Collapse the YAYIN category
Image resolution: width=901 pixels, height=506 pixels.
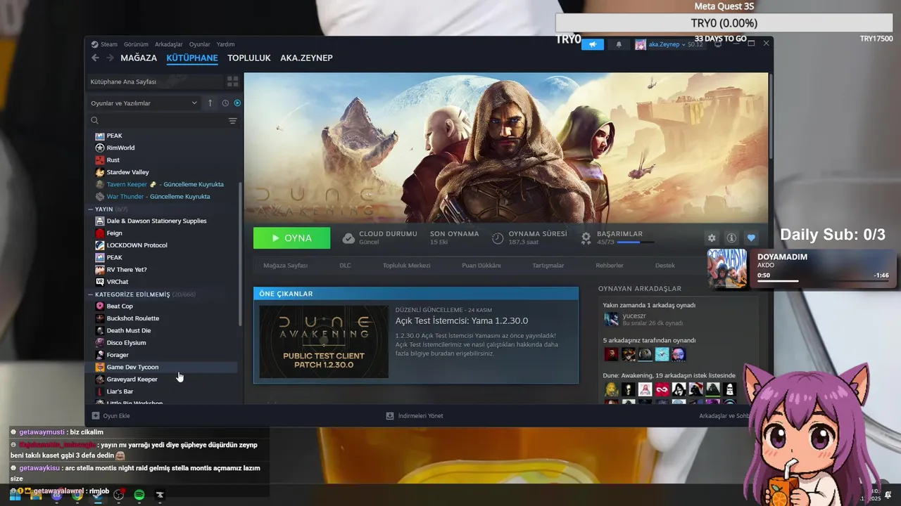click(104, 209)
